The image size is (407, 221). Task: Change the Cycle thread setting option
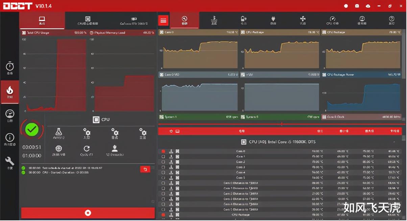click(87, 151)
